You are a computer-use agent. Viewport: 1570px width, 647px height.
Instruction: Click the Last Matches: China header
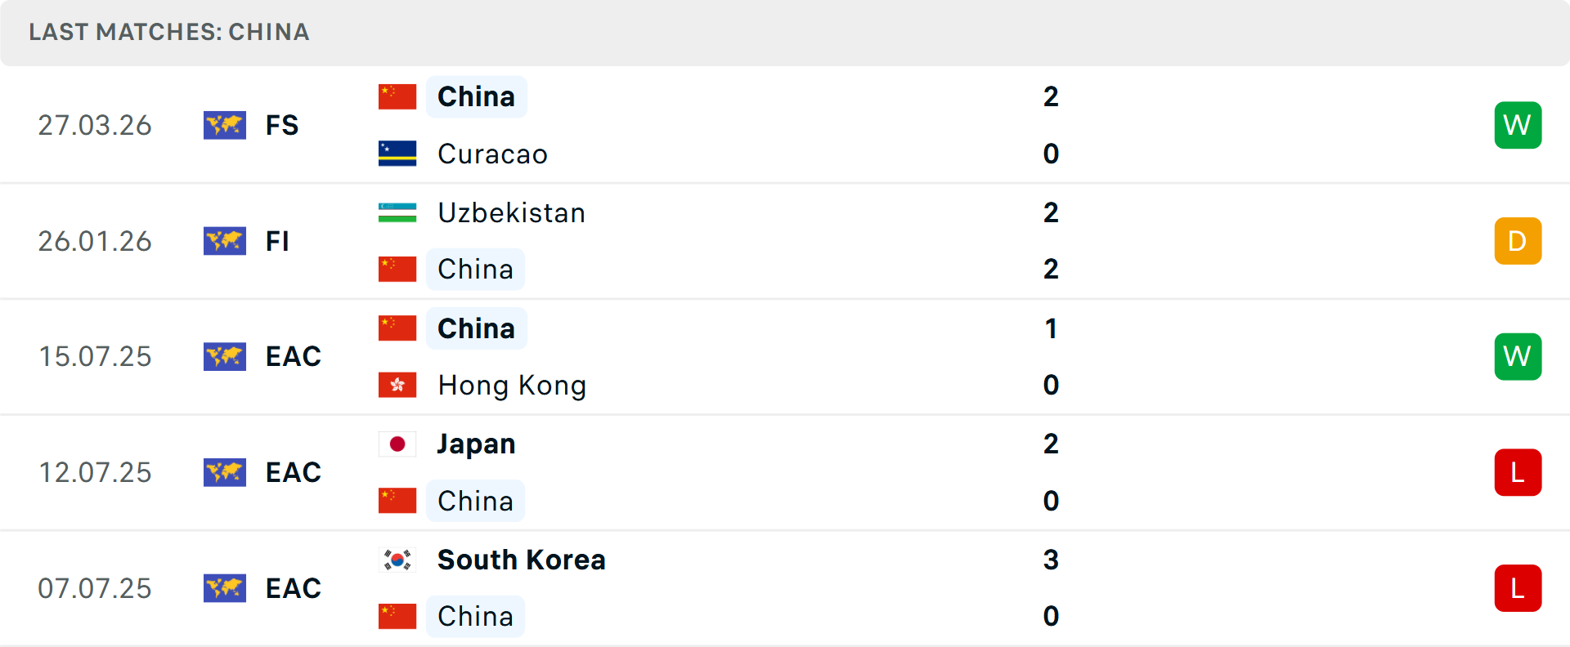pyautogui.click(x=169, y=32)
